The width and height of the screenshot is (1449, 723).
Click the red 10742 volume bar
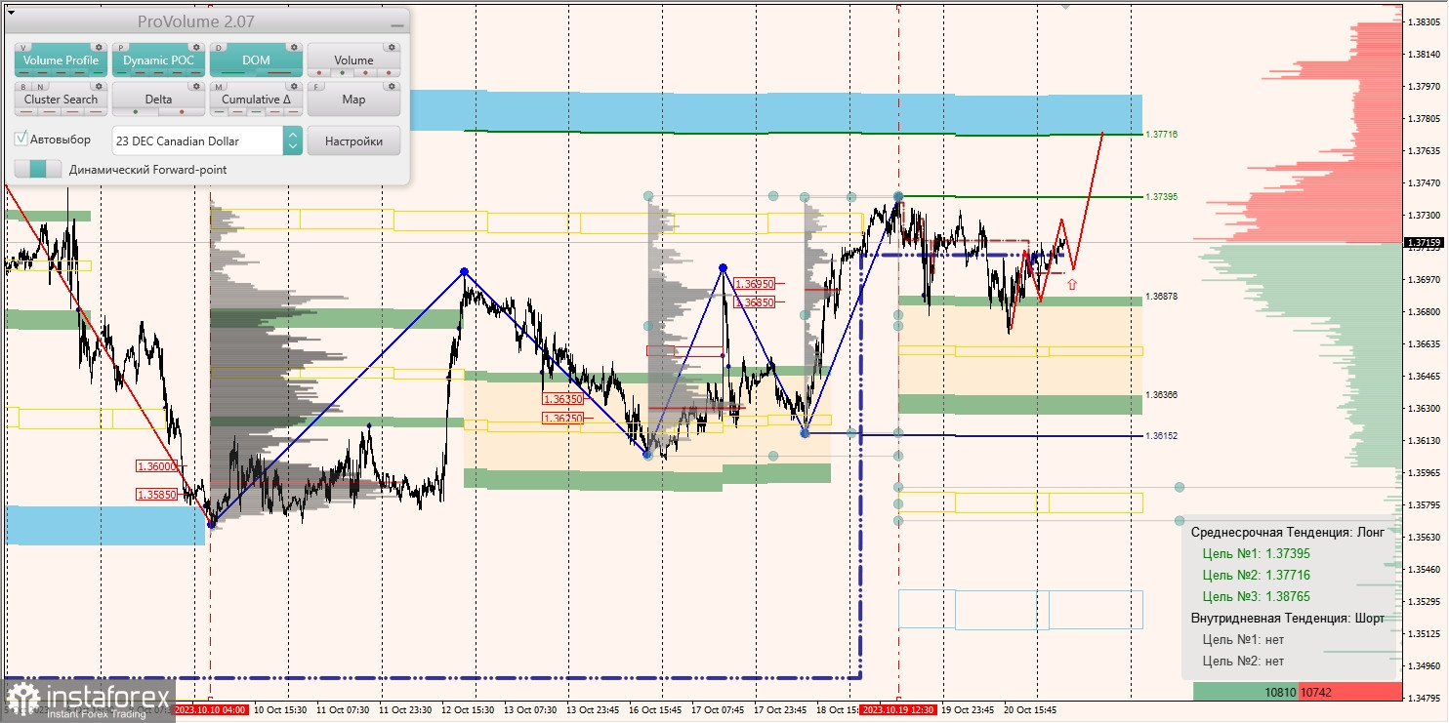tap(1350, 692)
